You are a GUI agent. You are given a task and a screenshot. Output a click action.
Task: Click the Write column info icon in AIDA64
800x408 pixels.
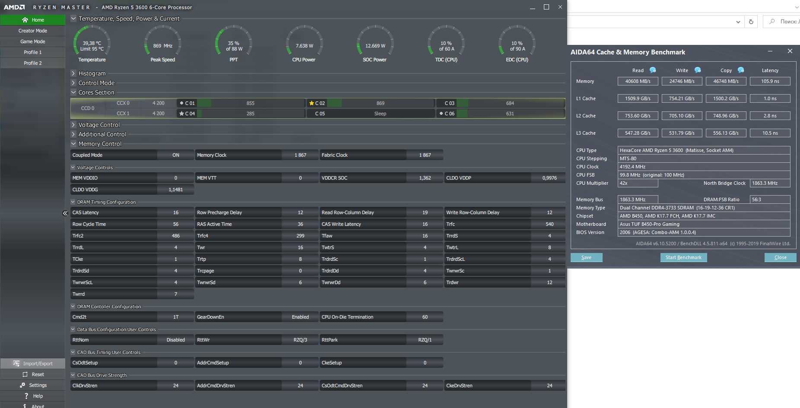tap(698, 70)
